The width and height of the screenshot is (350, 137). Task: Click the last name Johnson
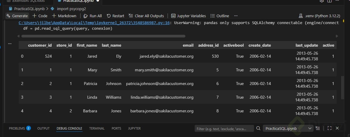(113, 84)
